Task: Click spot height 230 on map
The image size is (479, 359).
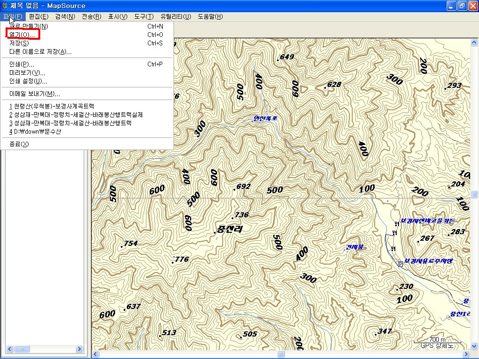Action: pyautogui.click(x=406, y=287)
